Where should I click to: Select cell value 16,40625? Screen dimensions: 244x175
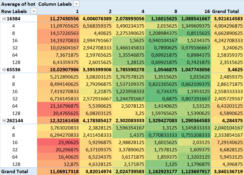point(69,157)
